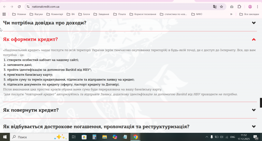
Task: Open Task View on the taskbar
Action: click(x=74, y=137)
